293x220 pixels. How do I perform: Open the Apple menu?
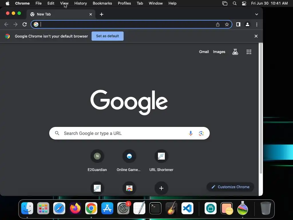[7, 3]
